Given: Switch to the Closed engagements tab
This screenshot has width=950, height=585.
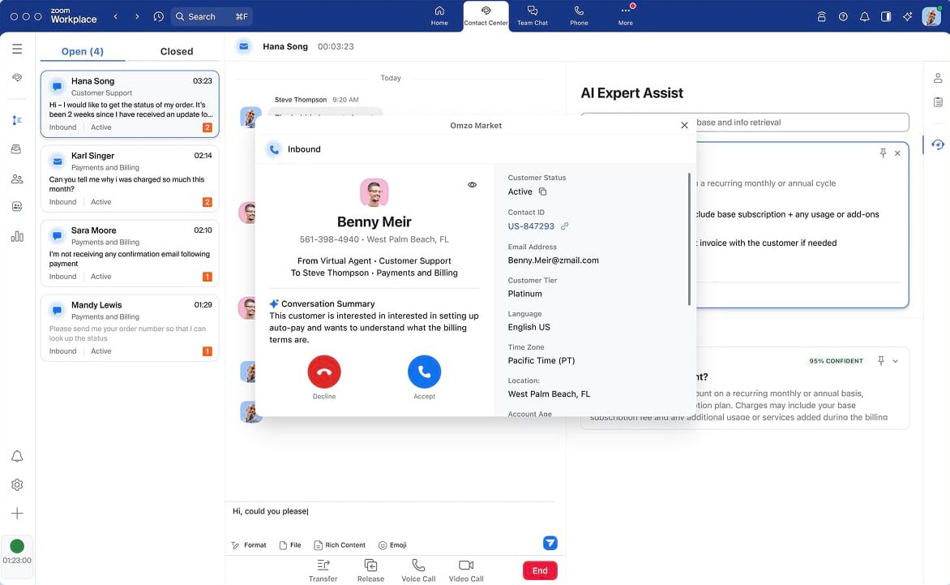Looking at the screenshot, I should pyautogui.click(x=176, y=51).
